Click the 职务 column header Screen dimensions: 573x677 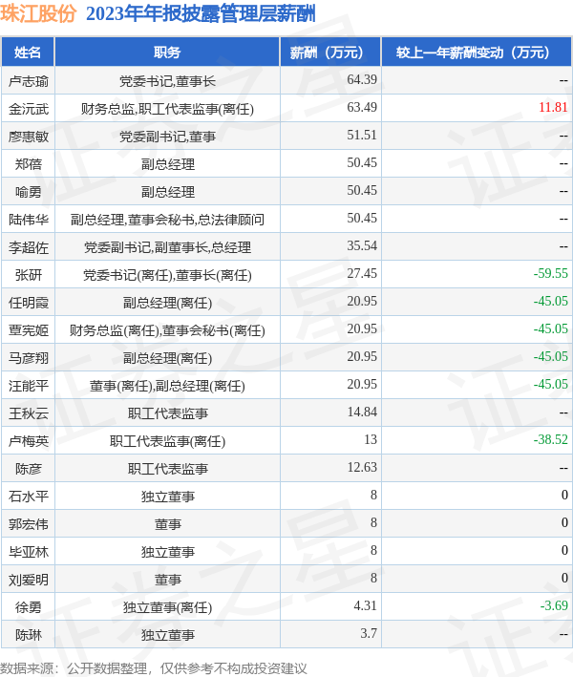coord(167,53)
